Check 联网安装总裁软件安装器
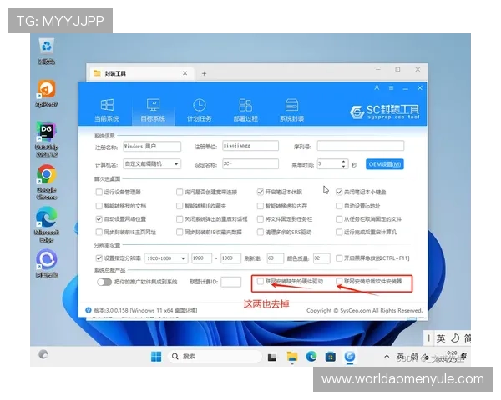Viewport: 501px width, 400px height. point(339,281)
